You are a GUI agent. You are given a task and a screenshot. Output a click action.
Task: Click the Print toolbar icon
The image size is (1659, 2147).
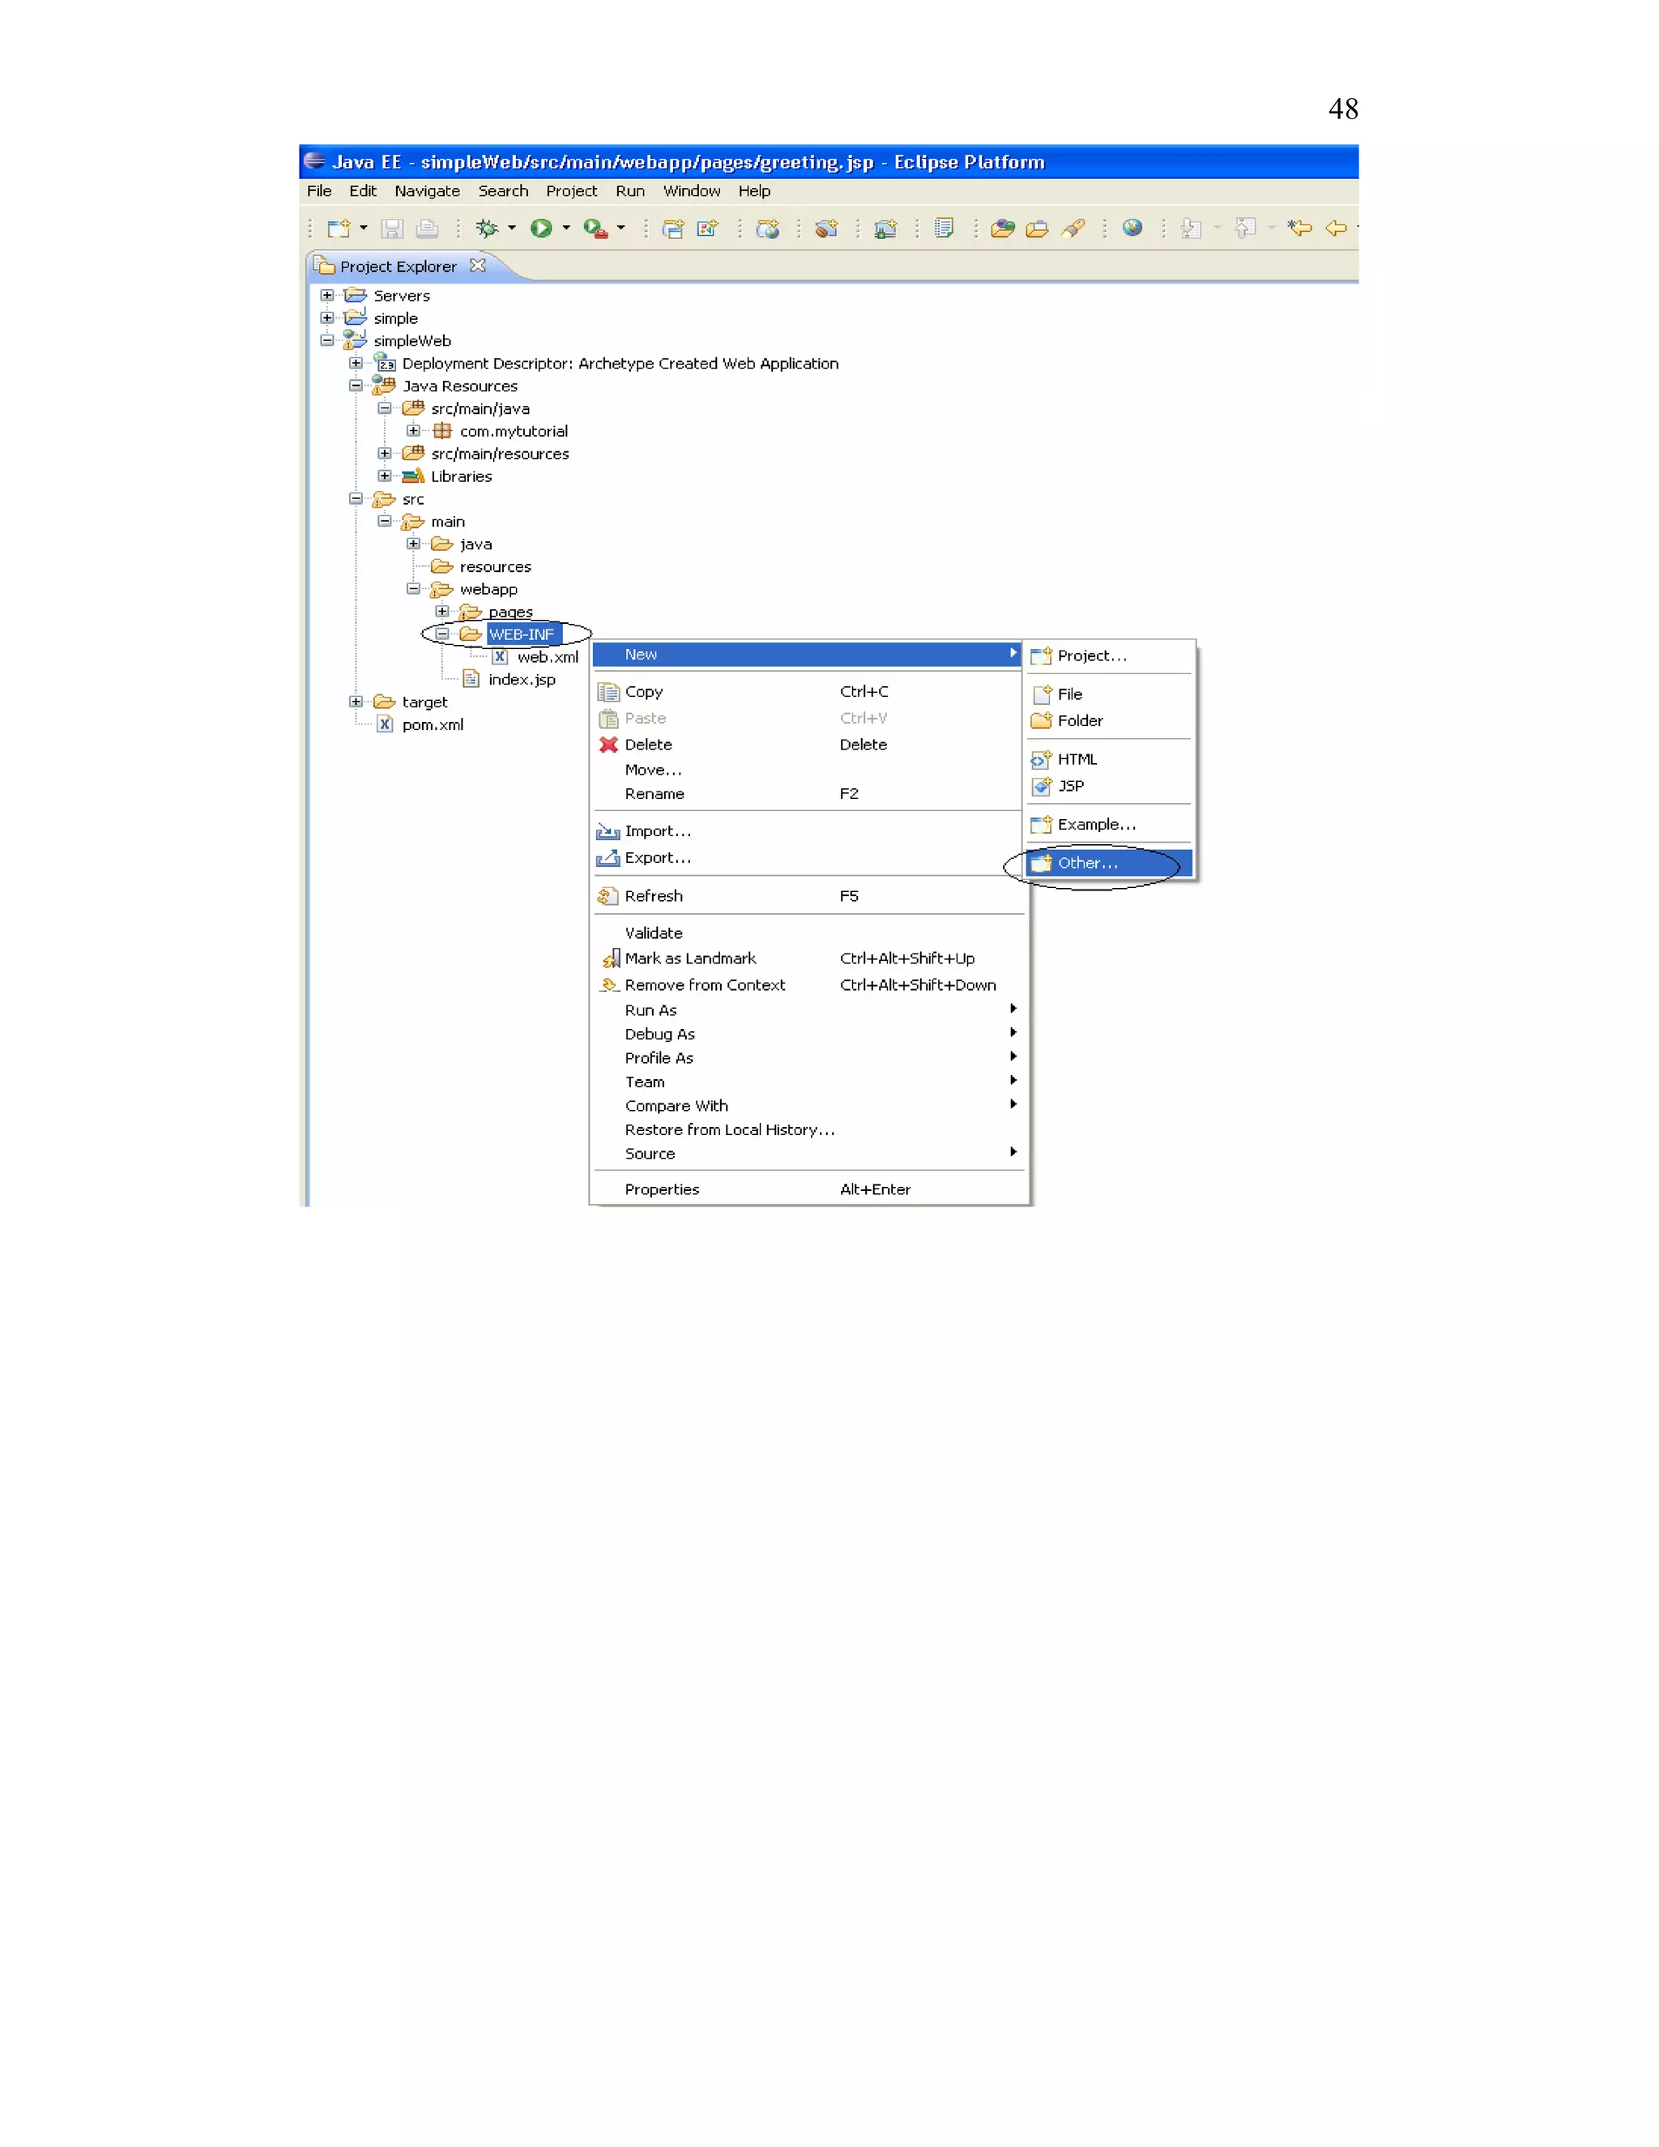point(427,228)
